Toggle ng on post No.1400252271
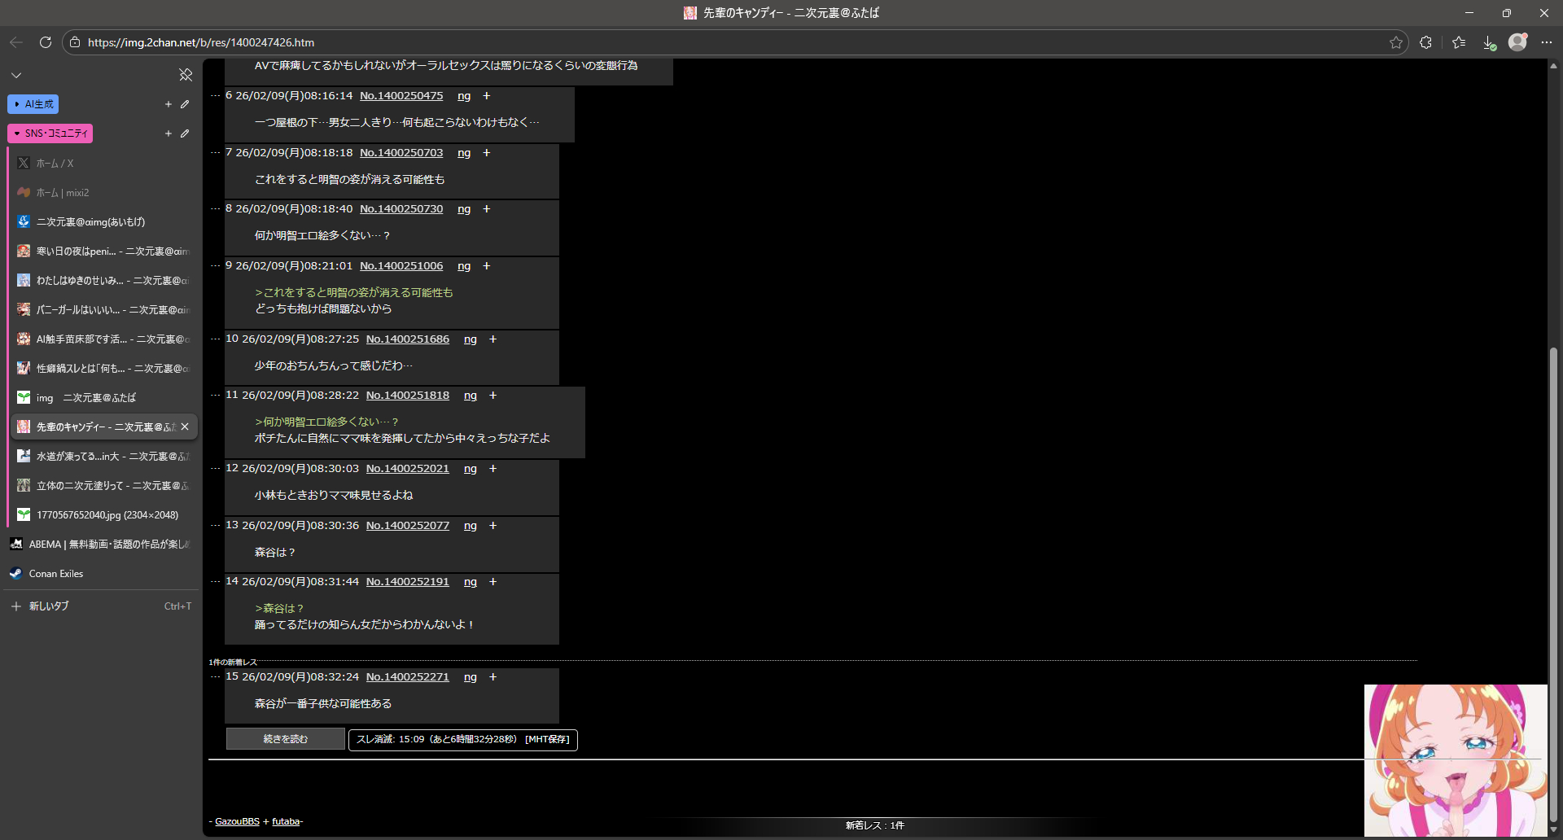Screen dimensions: 1563x840 (471, 677)
